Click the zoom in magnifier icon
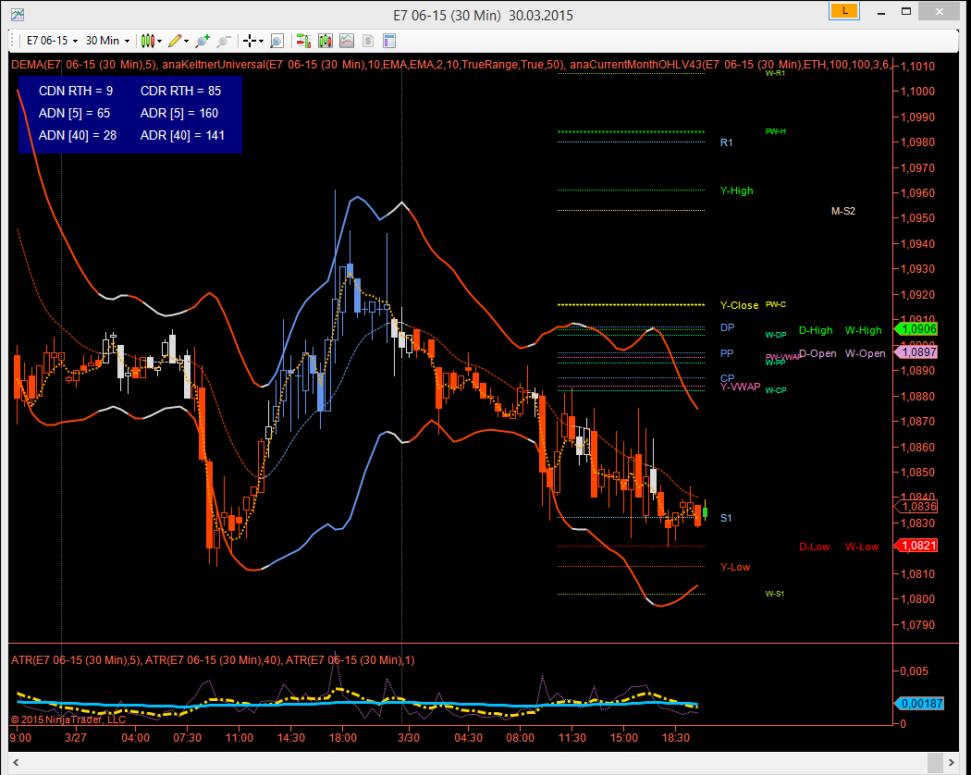The width and height of the screenshot is (971, 775). pos(202,41)
